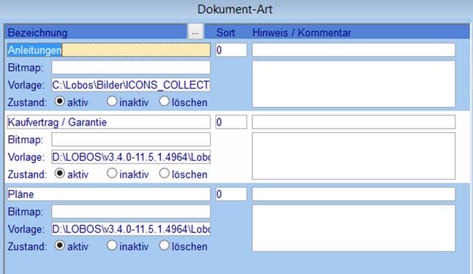Screen dimensions: 473x274
Task: Click the Anleitungen name field
Action: click(109, 50)
